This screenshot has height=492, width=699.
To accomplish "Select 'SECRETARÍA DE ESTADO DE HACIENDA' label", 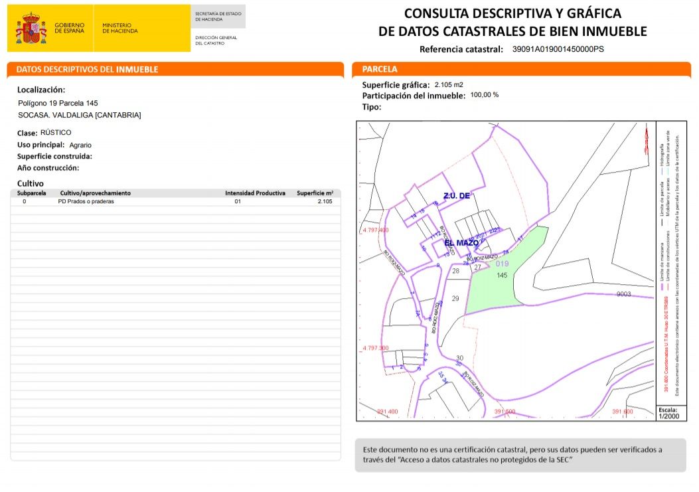I will (218, 17).
